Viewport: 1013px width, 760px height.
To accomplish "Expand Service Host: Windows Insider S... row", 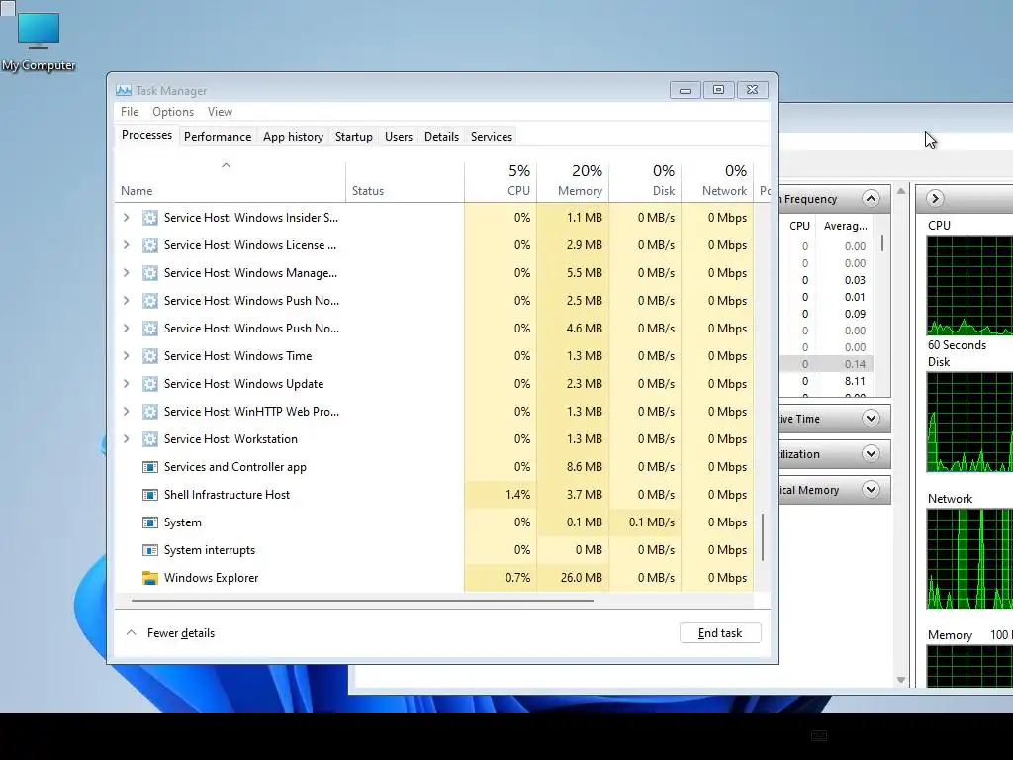I will pos(127,218).
